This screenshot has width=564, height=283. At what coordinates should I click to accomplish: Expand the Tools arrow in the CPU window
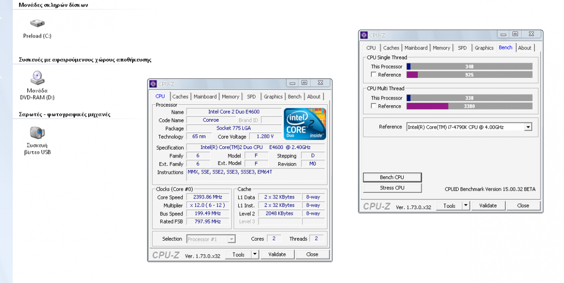click(x=255, y=254)
